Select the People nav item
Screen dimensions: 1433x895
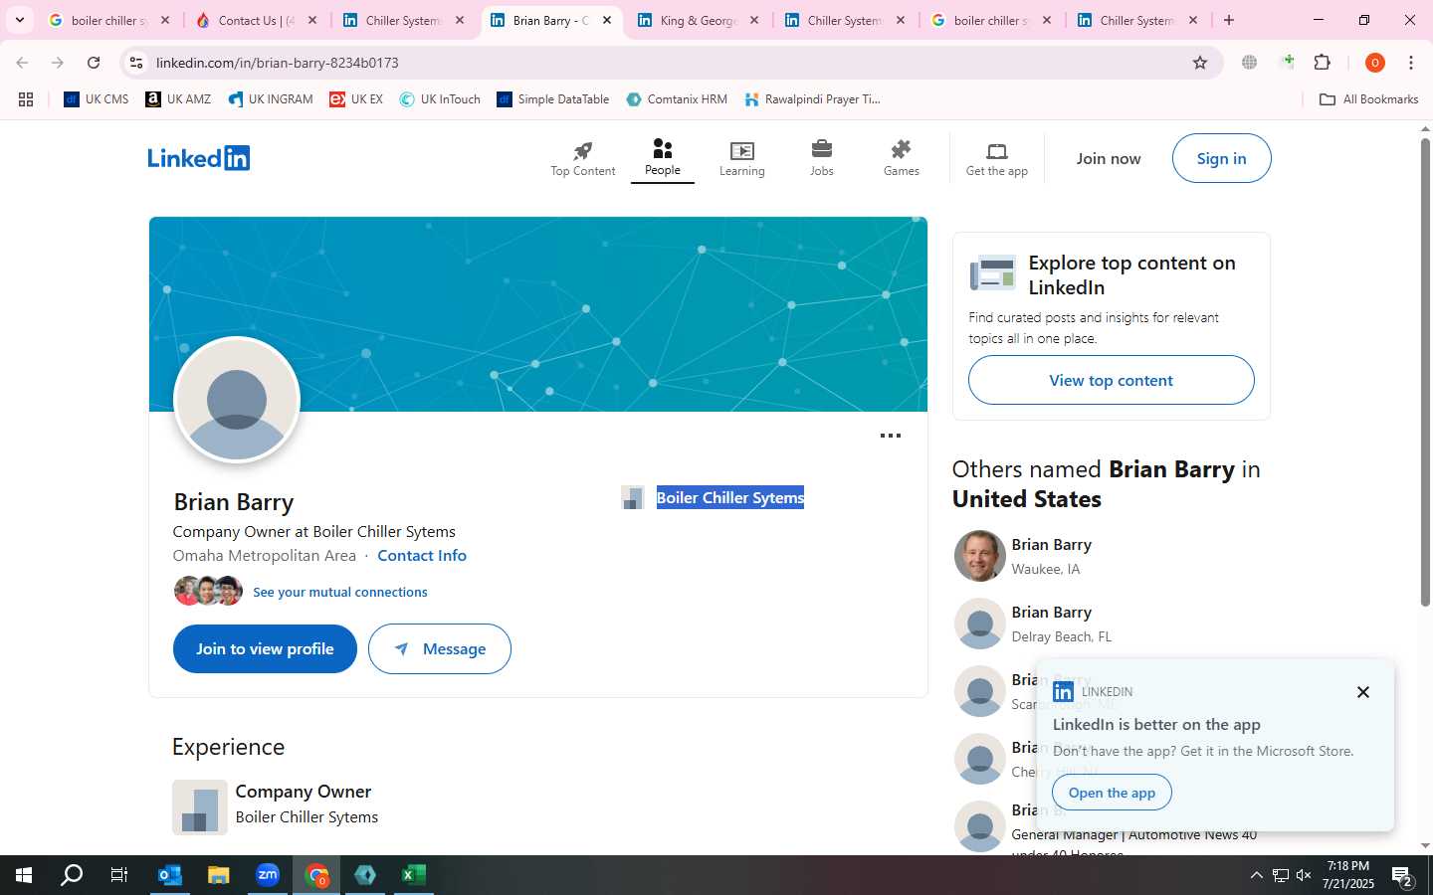[663, 158]
